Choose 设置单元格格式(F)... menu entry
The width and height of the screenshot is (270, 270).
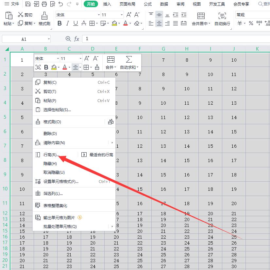point(74,182)
